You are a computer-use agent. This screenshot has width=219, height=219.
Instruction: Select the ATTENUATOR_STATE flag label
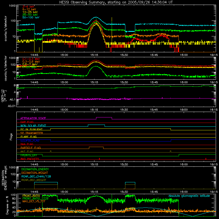(33, 118)
